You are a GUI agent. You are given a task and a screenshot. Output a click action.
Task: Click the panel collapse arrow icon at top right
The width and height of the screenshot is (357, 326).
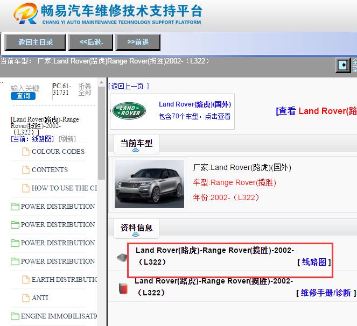coord(343,65)
